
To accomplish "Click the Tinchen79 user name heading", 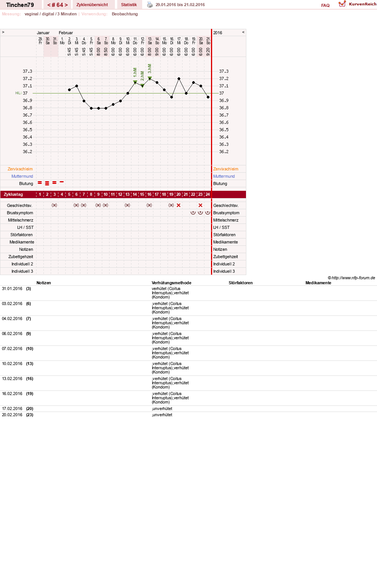I will [x=20, y=5].
